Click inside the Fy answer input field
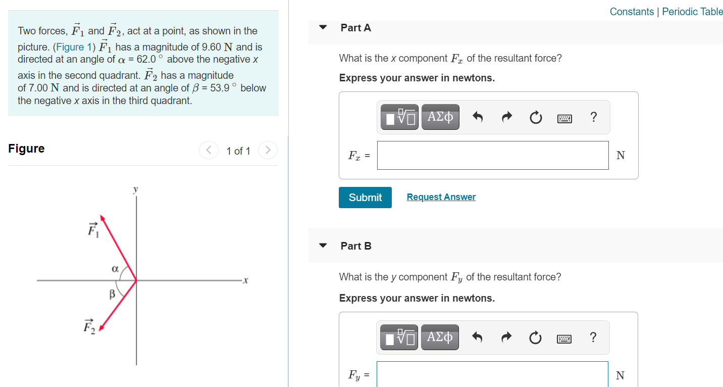 tap(492, 375)
